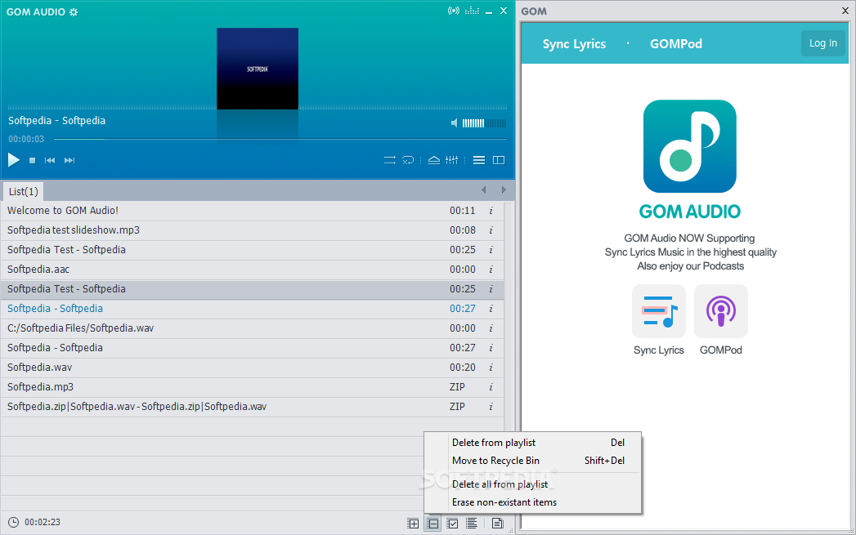Screen dimensions: 856x535
Task: Click the Log In button
Action: point(822,43)
